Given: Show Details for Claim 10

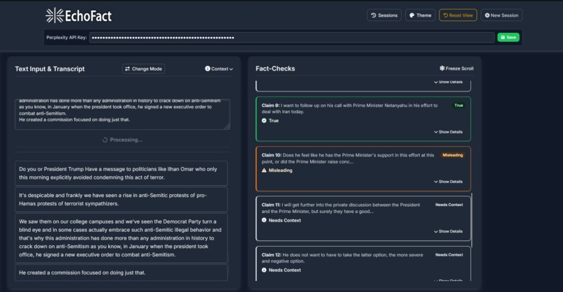Looking at the screenshot, I should tap(448, 182).
